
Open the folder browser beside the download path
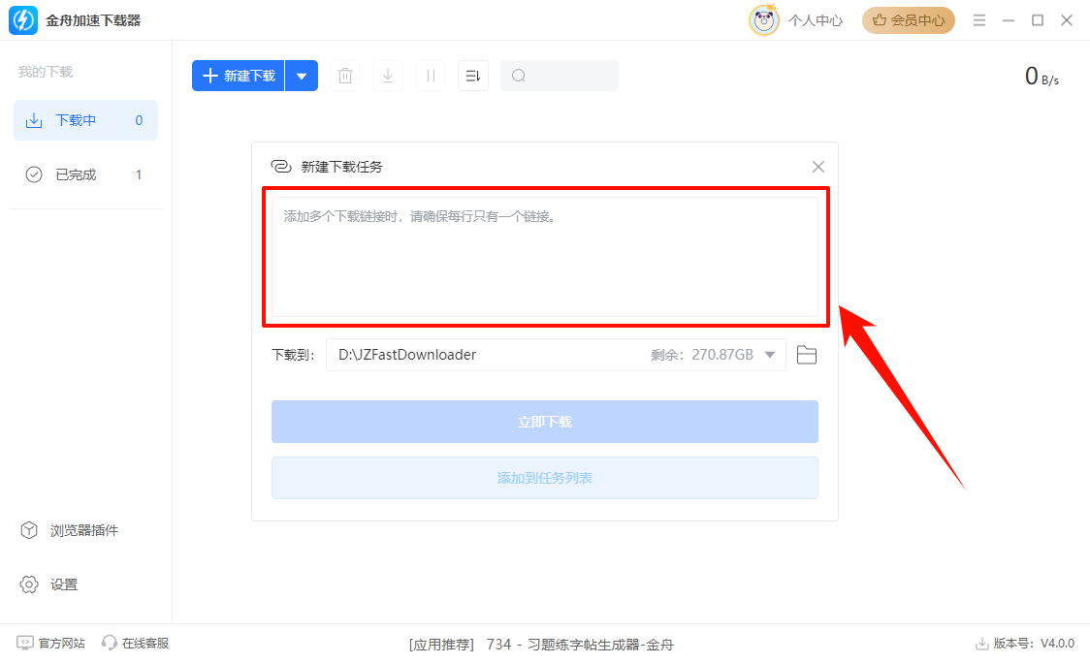point(806,355)
